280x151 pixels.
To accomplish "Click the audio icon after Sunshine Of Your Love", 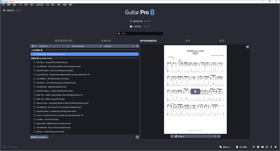I will pos(82,115).
